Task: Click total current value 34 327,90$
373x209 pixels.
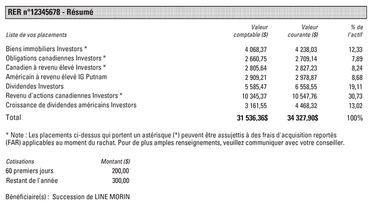Action: tap(303, 118)
